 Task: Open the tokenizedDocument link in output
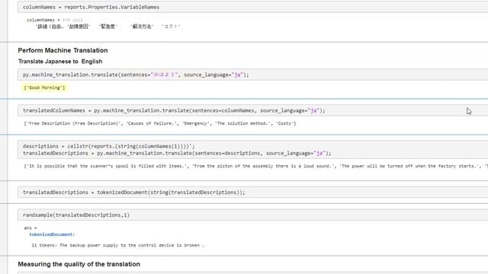[x=52, y=234]
